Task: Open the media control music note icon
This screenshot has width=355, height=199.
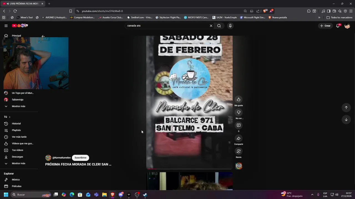Action: tap(323, 11)
